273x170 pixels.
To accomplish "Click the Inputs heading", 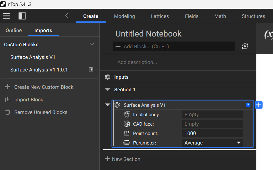I will 121,77.
